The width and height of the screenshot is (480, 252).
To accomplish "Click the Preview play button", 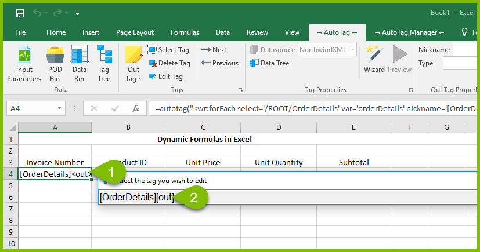I will (x=399, y=59).
